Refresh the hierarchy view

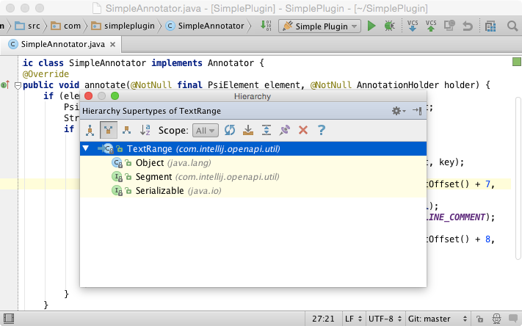[230, 130]
